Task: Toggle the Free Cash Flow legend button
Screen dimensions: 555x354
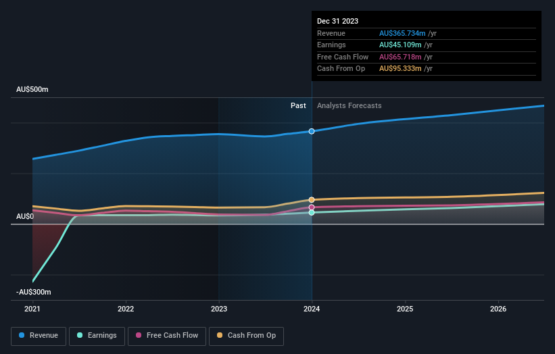Action: [x=167, y=336]
